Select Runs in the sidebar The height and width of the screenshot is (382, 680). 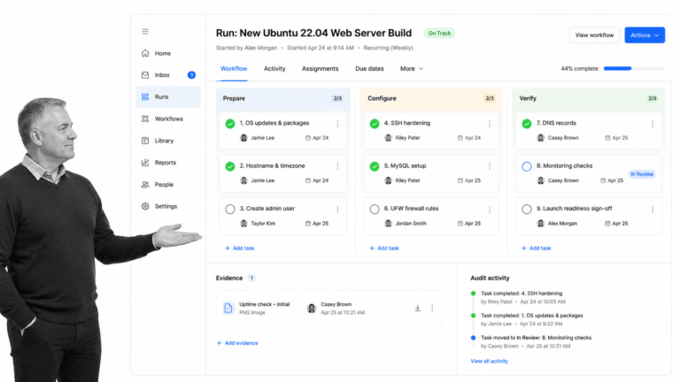(x=168, y=96)
